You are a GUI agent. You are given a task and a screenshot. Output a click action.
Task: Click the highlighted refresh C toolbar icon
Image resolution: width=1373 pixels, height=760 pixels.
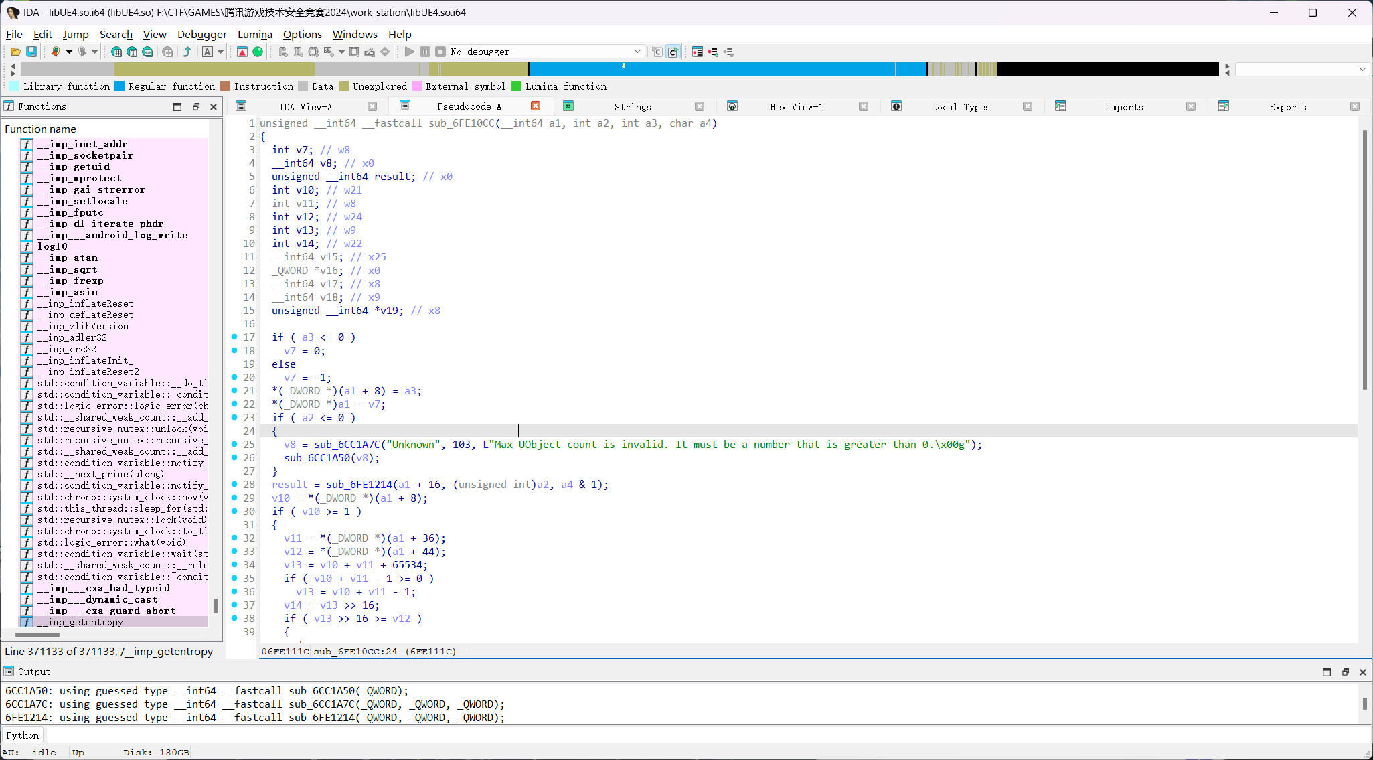[x=673, y=52]
